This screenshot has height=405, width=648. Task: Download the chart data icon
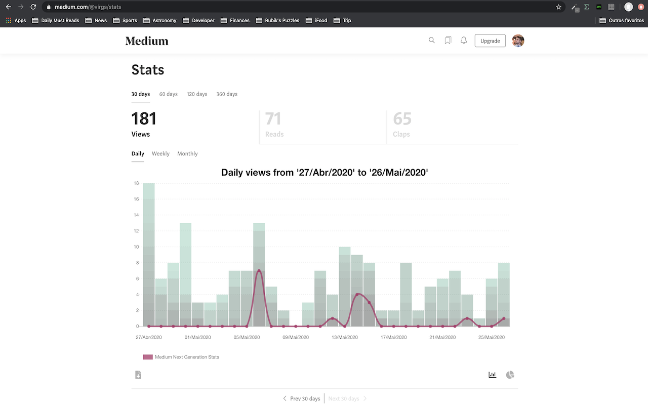pos(138,375)
